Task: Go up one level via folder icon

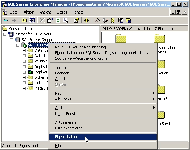Action: [x=24, y=20]
